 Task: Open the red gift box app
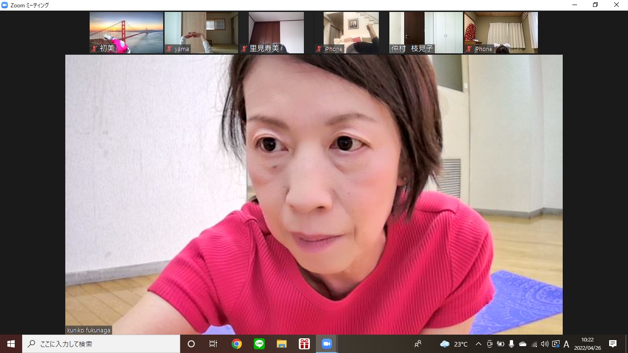tap(304, 344)
